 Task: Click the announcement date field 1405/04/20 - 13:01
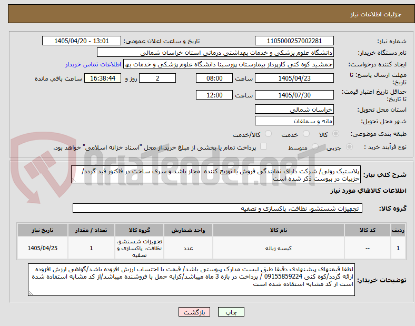click(x=82, y=41)
